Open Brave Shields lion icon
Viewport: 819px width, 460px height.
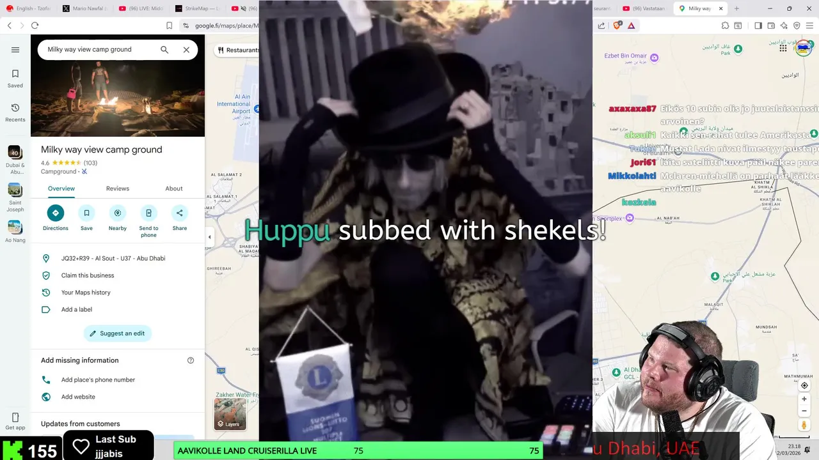tap(617, 26)
